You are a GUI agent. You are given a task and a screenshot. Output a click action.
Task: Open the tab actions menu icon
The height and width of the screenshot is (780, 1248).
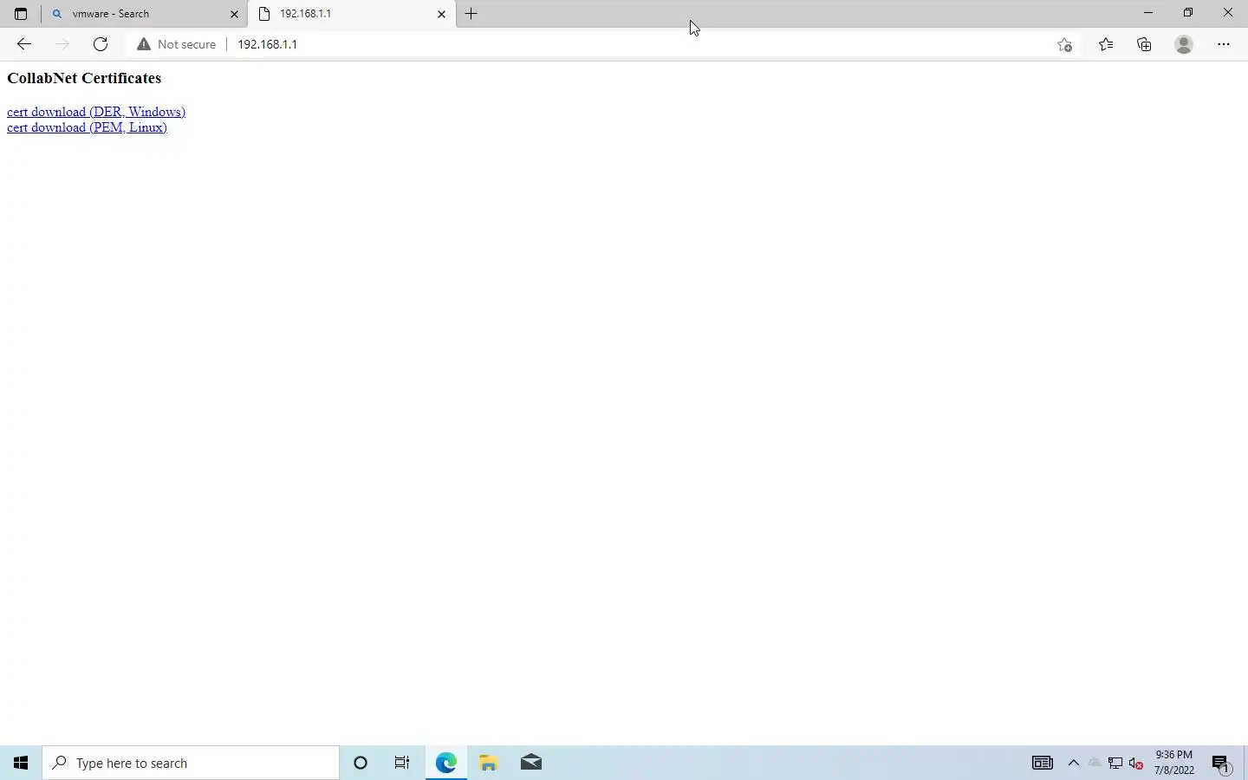pyautogui.click(x=21, y=14)
